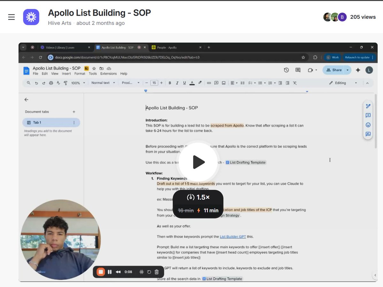Open the File menu in Docs
This screenshot has width=383, height=287.
tap(35, 74)
